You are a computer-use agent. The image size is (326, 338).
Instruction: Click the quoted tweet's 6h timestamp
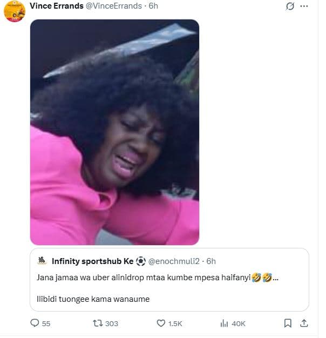point(211,261)
